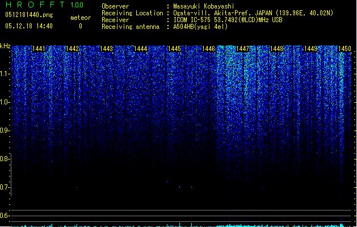Click the Receiver label
Viewport: 357px width, 227px height.
tap(115, 20)
